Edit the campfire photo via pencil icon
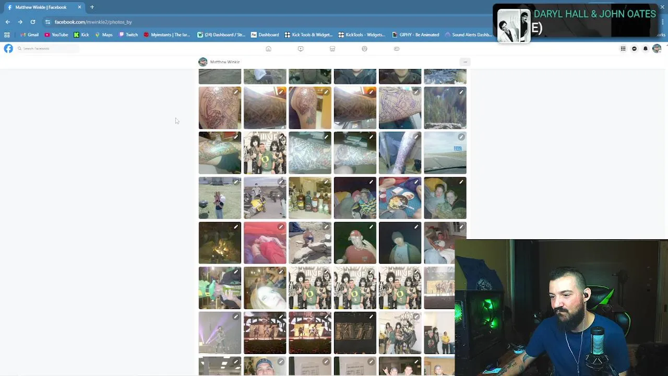The image size is (668, 376). point(236,227)
